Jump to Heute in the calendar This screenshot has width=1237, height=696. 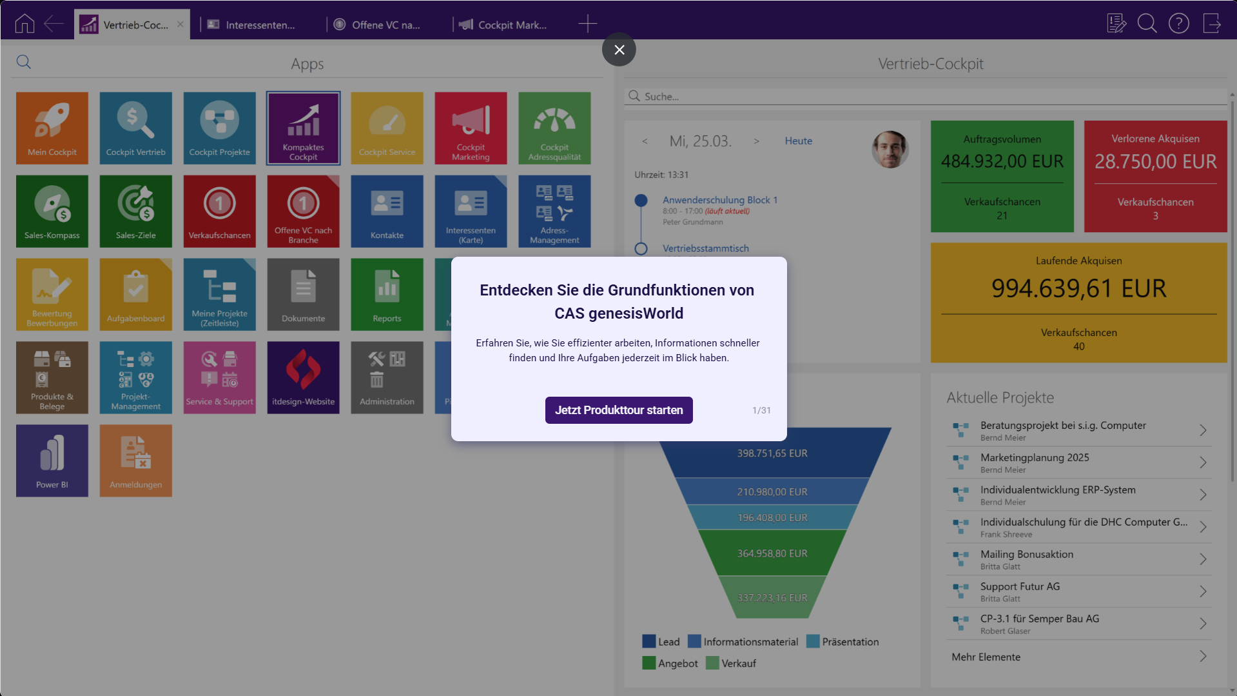799,141
